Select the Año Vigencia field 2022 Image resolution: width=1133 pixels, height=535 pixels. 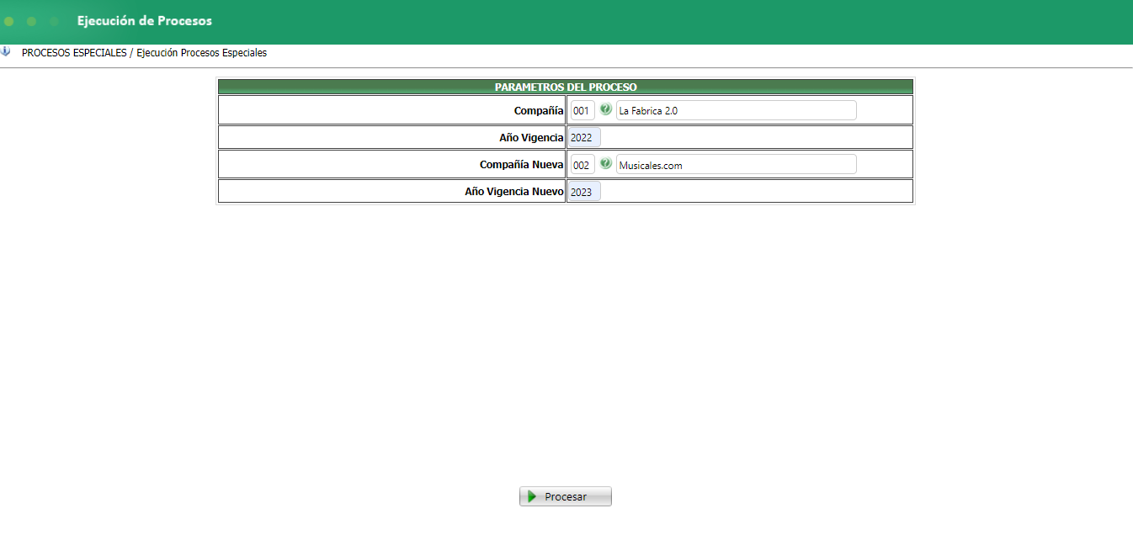pyautogui.click(x=584, y=137)
